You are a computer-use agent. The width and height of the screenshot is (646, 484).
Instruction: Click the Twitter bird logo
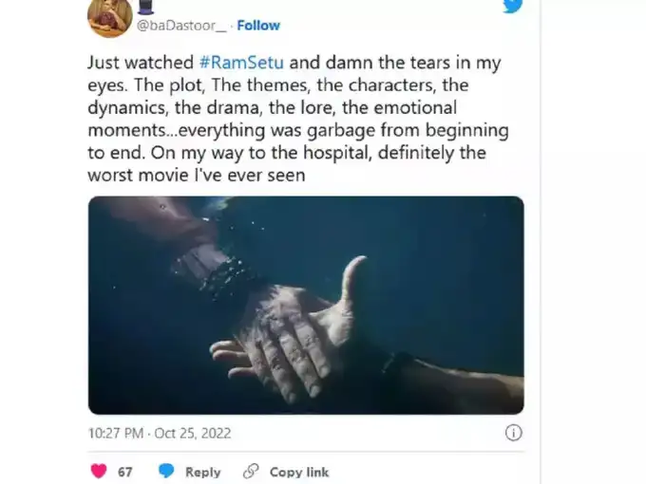512,6
